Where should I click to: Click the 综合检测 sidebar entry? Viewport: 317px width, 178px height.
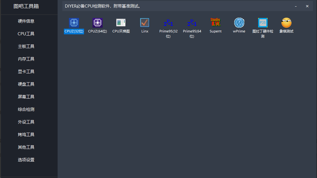click(26, 109)
